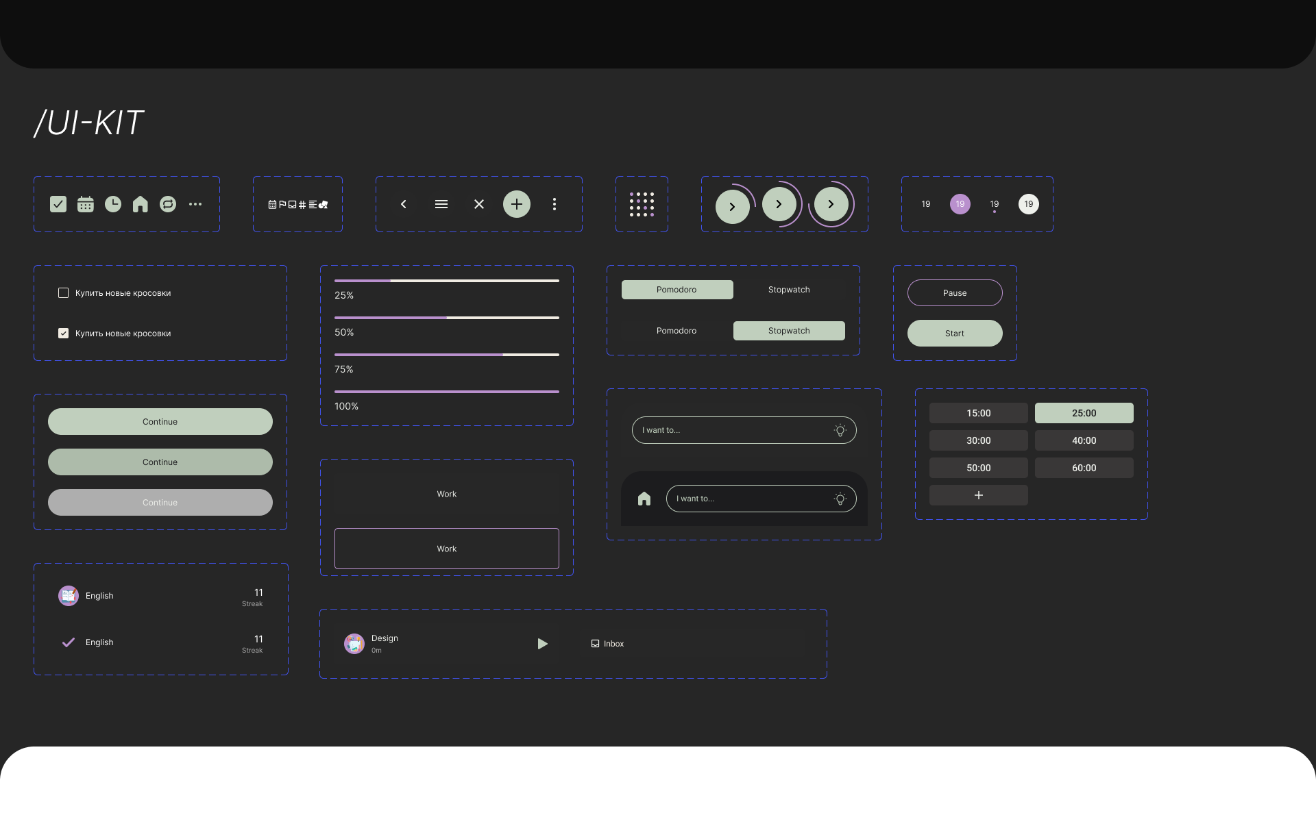Viewport: 1316px width, 815px height.
Task: Open the hamburger menu icon
Action: (441, 204)
